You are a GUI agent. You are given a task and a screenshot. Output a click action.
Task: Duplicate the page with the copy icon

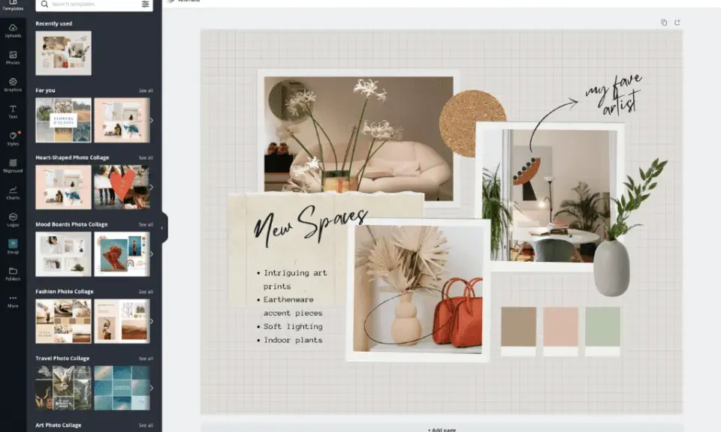point(664,22)
